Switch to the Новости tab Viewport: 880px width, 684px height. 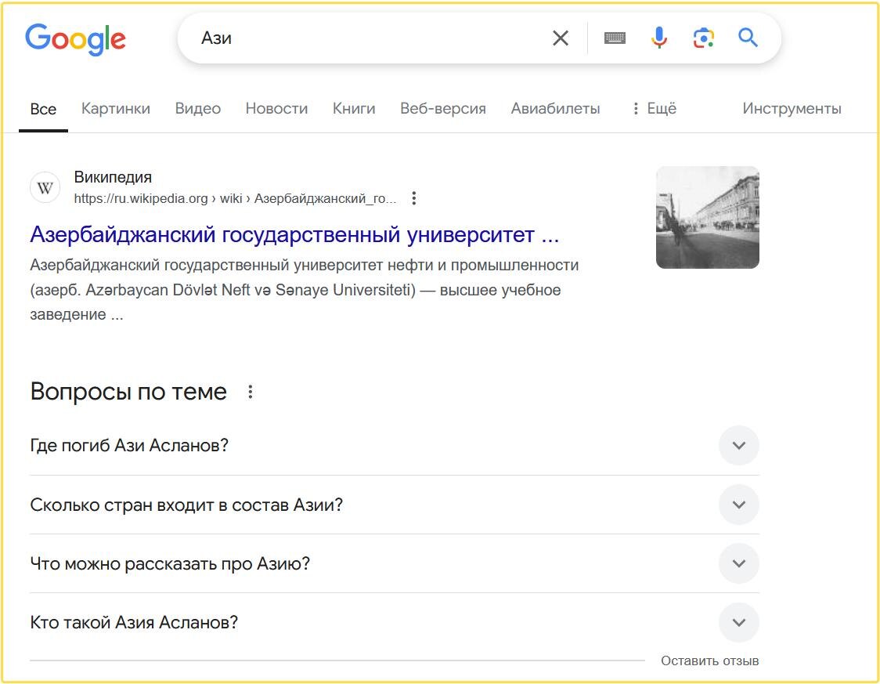point(276,108)
